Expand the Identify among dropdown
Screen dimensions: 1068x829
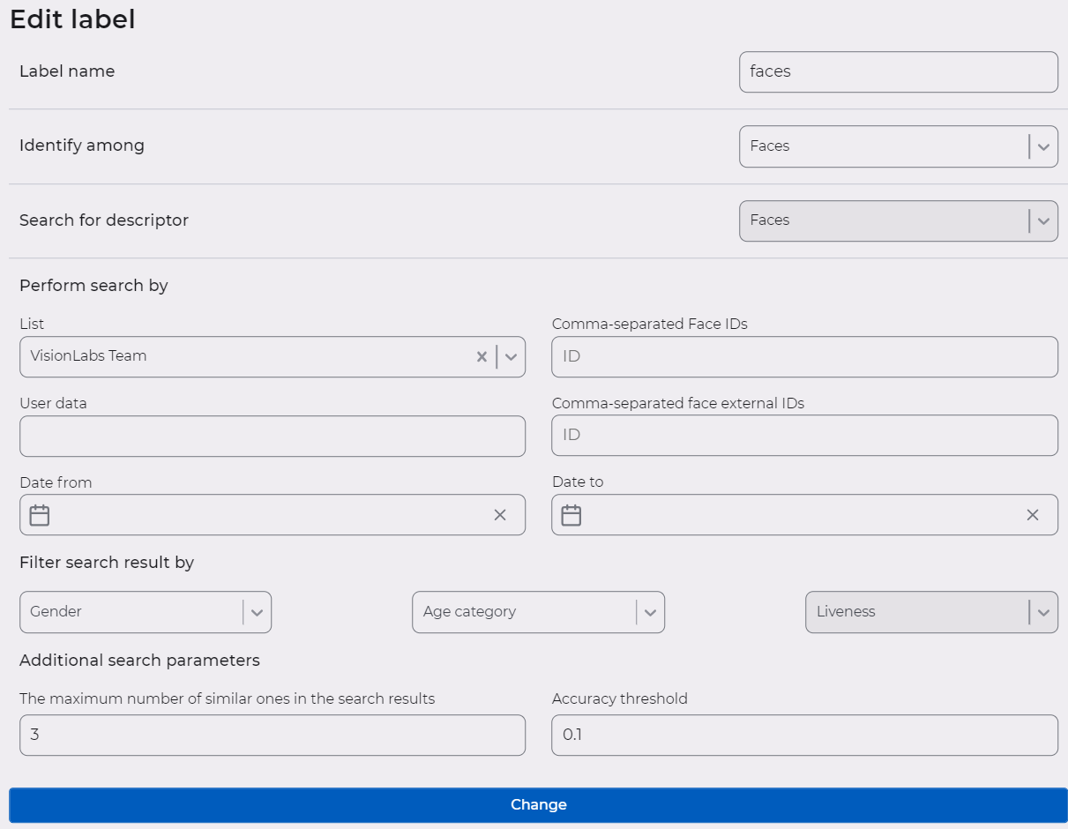1043,146
